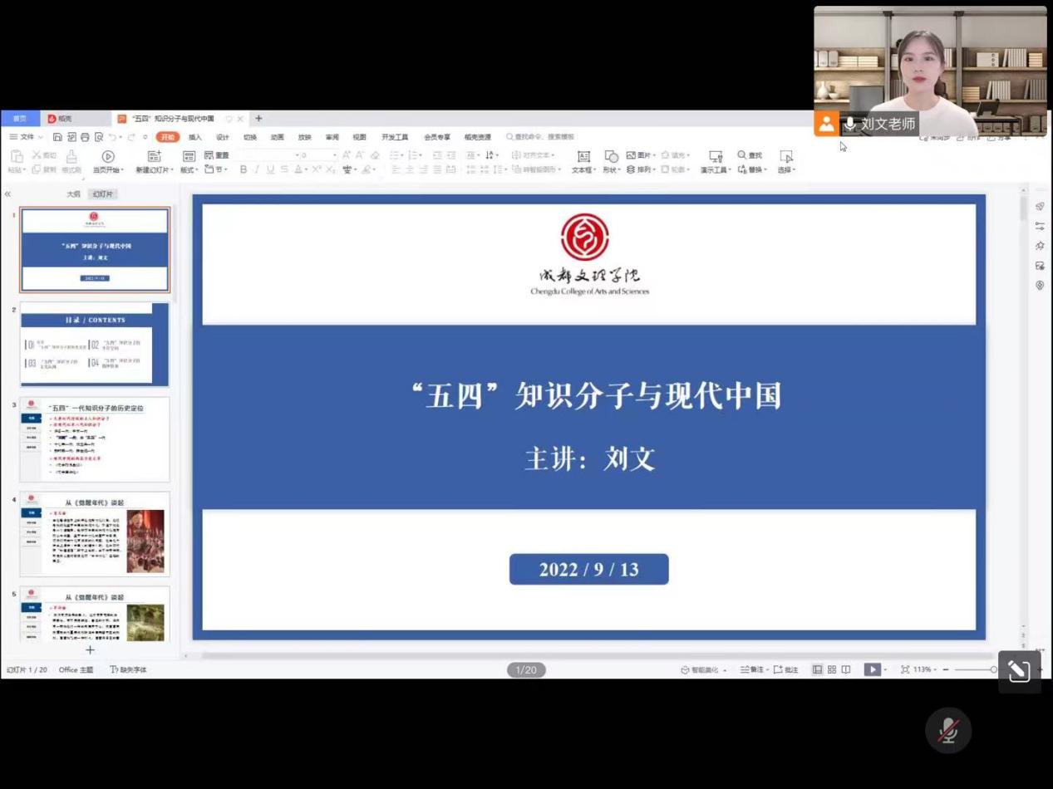The width and height of the screenshot is (1053, 789).
Task: Click the save icon in quick access bar
Action: [57, 137]
